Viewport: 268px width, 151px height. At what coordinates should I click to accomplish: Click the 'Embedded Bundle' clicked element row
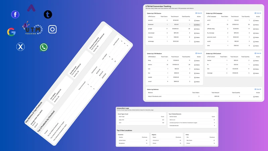coord(192,125)
